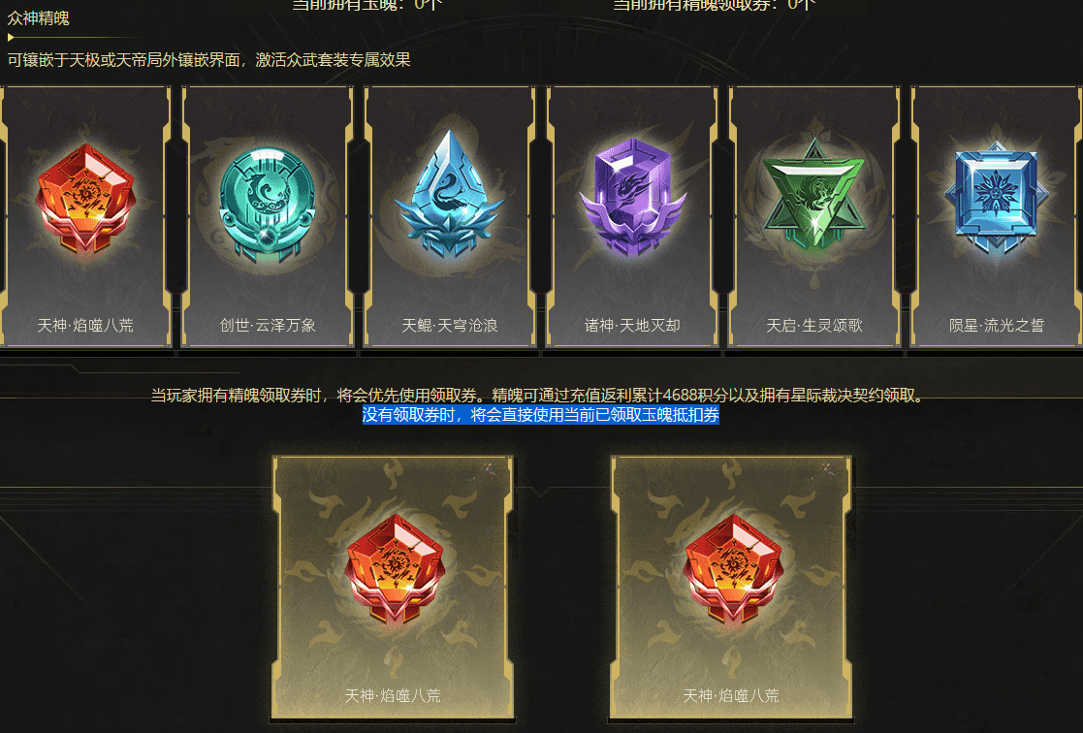Choose the blue teardrop 天鲲·天穹沧浪 gem

click(x=450, y=194)
